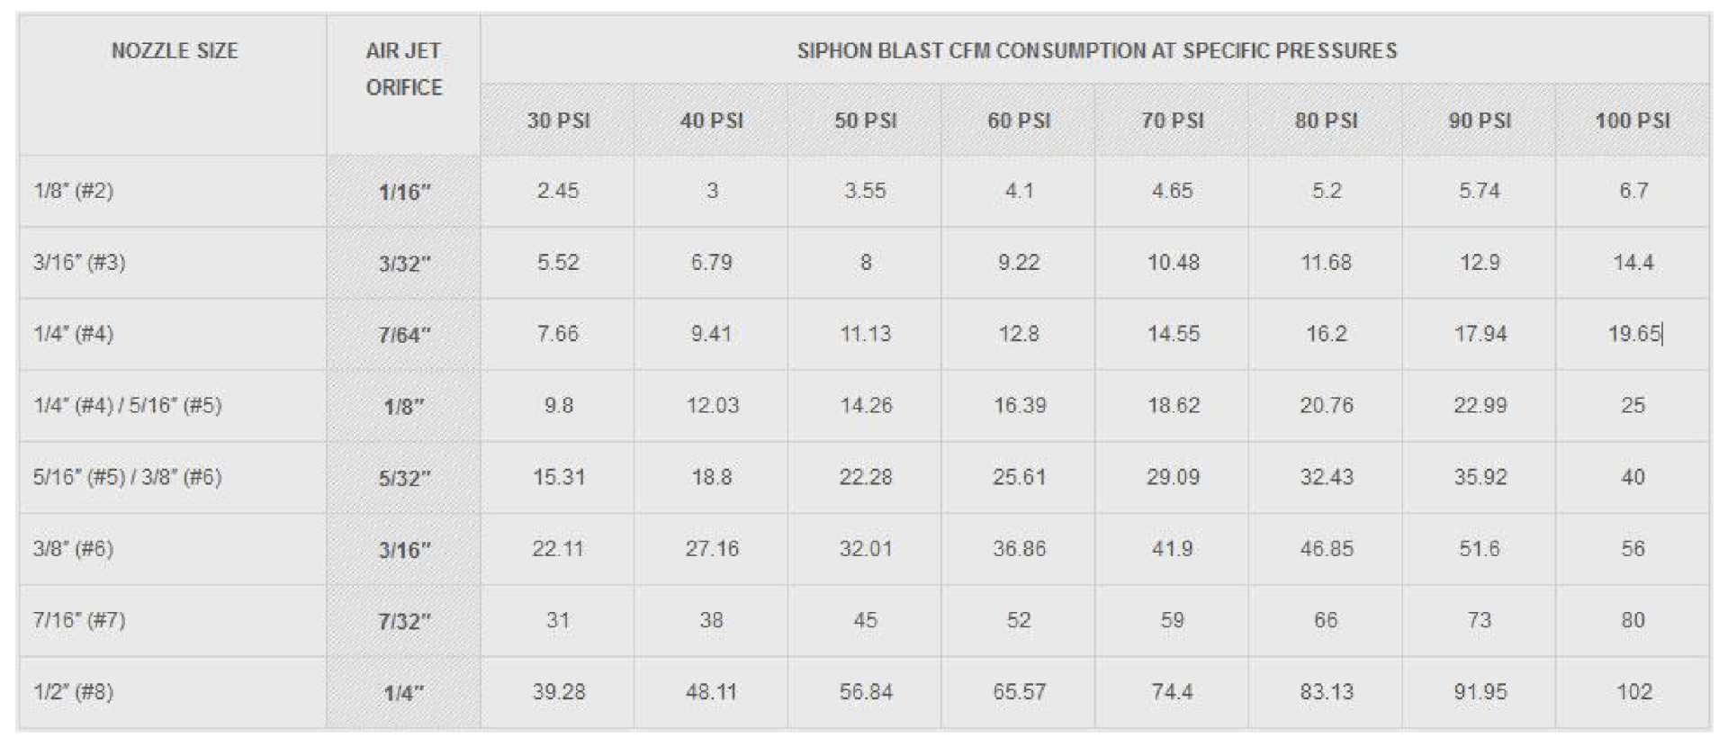Click the 5/32" air jet orifice cell
The height and width of the screenshot is (747, 1728).
click(404, 478)
